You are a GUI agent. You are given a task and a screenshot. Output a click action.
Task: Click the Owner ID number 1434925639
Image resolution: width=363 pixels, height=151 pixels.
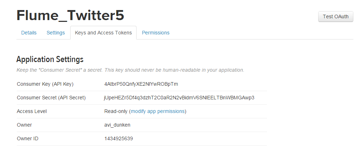119,139
